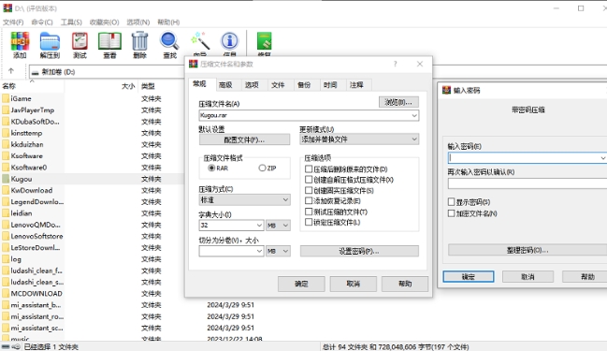Viewport: 607px width, 351px height.
Task: Click the 名称 column header
Action: (x=9, y=86)
